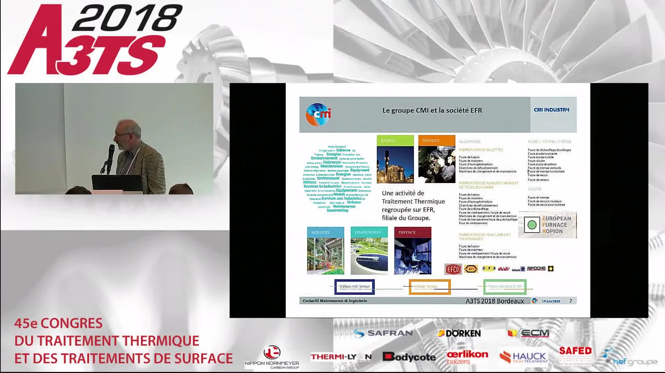Click the Safran sponsor logo
Image resolution: width=665 pixels, height=373 pixels.
[x=383, y=333]
